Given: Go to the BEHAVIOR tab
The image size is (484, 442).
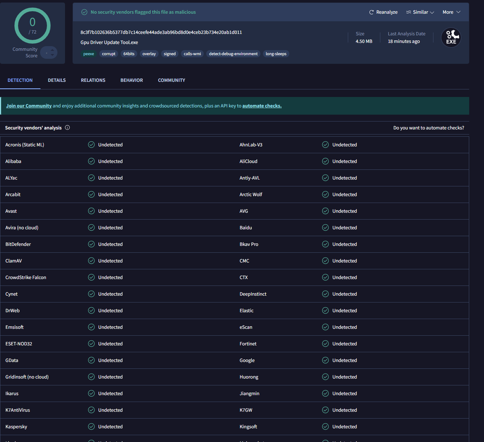Looking at the screenshot, I should click(x=132, y=80).
